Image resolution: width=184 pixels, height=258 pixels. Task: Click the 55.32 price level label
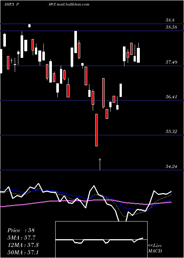(171, 132)
